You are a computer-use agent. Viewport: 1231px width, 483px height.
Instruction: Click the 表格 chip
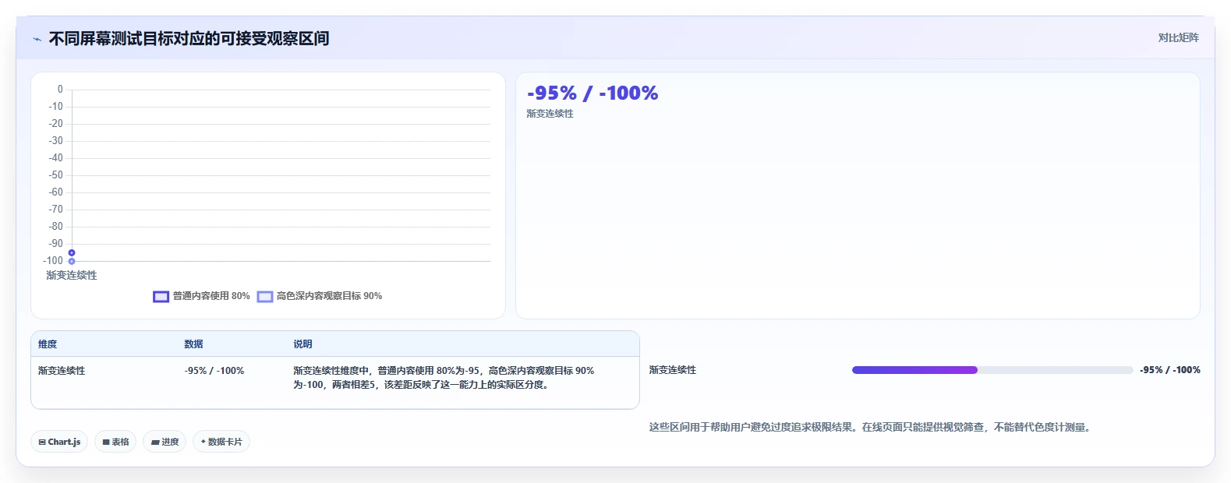point(115,442)
